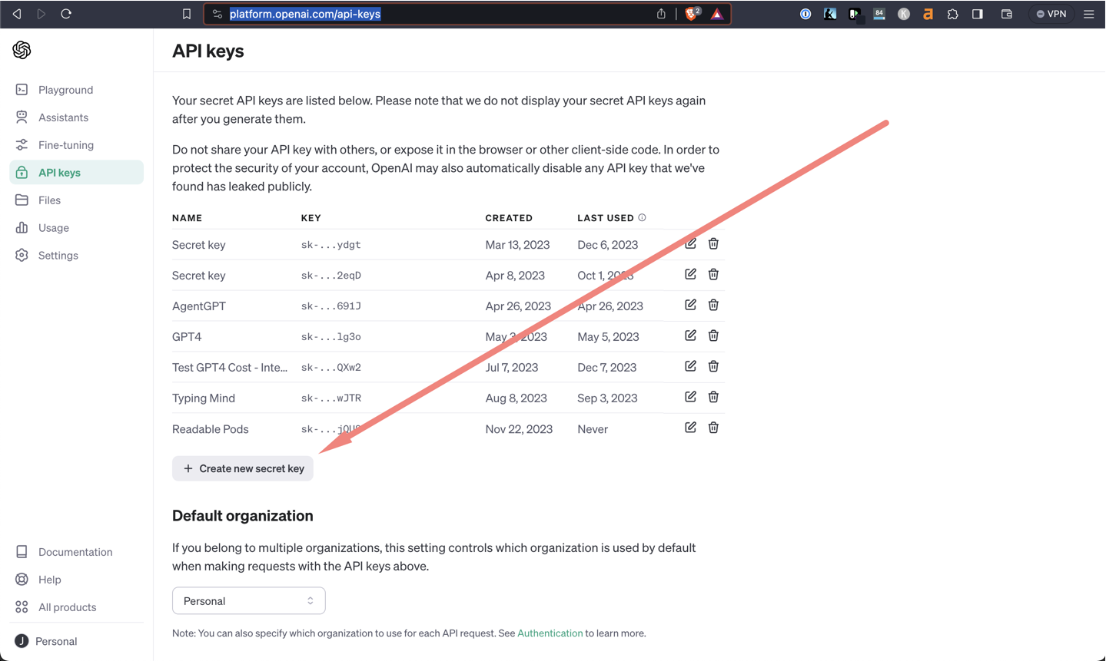Follow the Authentication link
Viewport: 1106px width, 661px height.
click(x=550, y=633)
